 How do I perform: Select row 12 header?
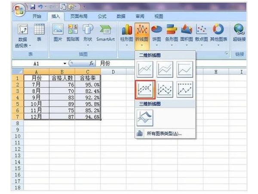[x=18, y=149]
